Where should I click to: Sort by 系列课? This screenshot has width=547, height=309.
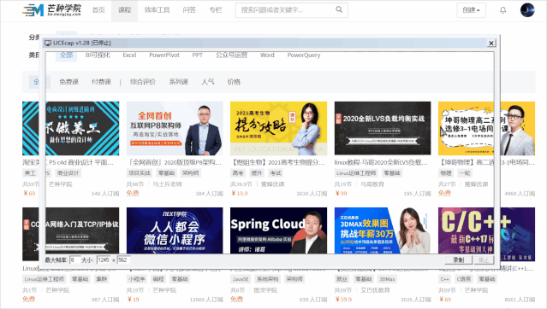(179, 82)
